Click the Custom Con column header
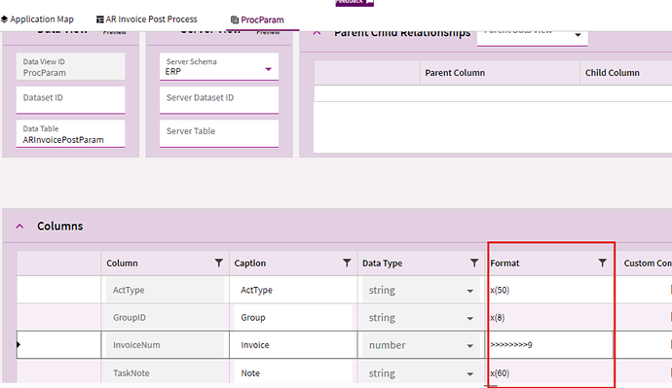Viewport: 672px width, 388px height. click(647, 264)
